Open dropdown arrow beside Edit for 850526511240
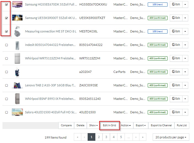 click(185, 99)
